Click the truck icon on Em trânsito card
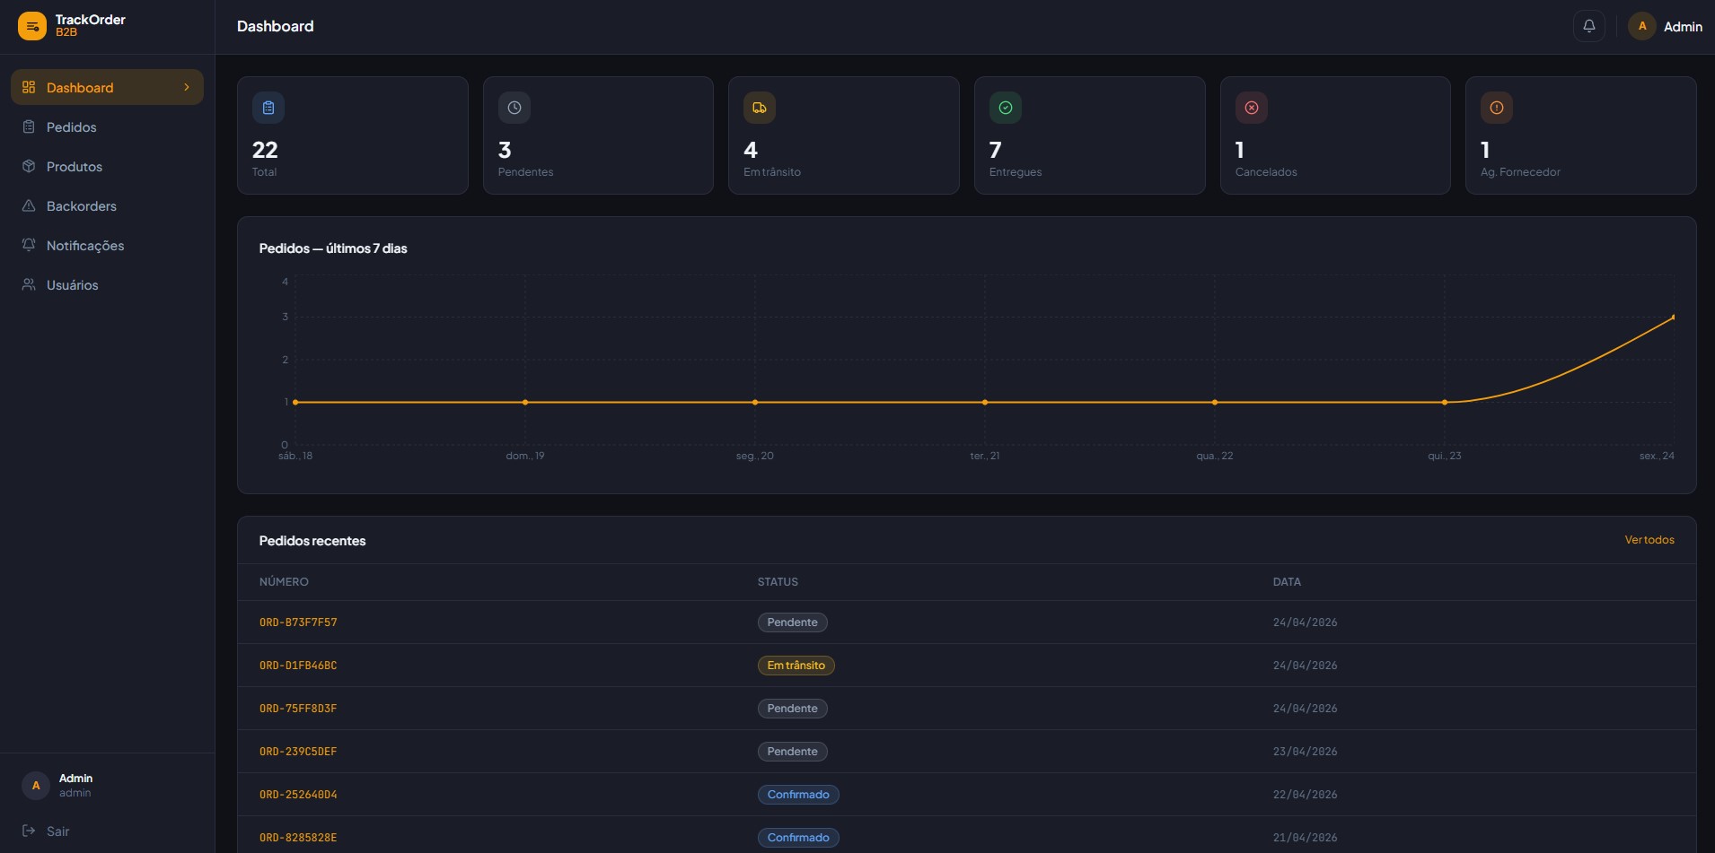1715x853 pixels. pos(759,108)
